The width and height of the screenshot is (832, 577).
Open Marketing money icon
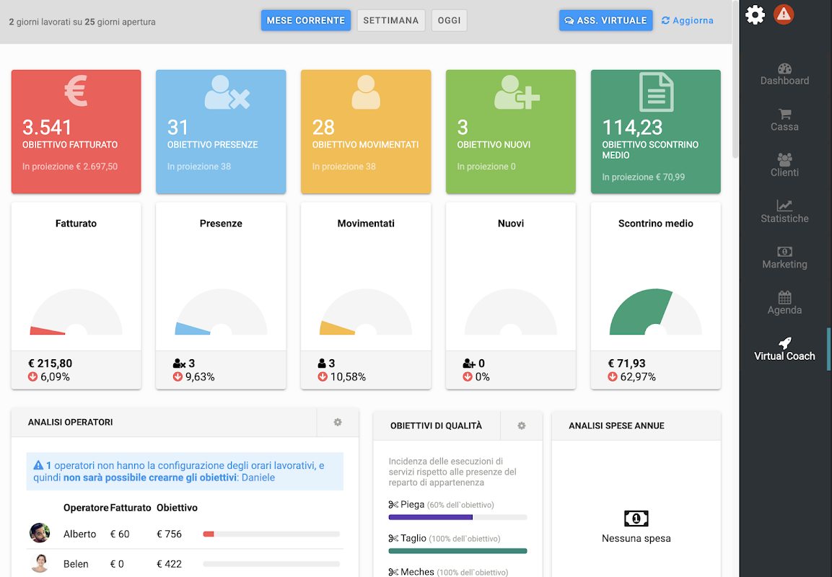tap(784, 252)
